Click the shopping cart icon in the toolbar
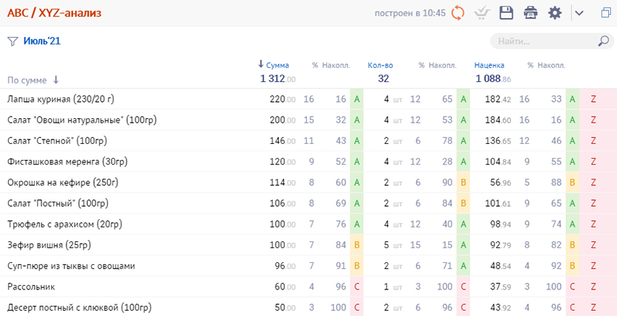 coord(482,13)
